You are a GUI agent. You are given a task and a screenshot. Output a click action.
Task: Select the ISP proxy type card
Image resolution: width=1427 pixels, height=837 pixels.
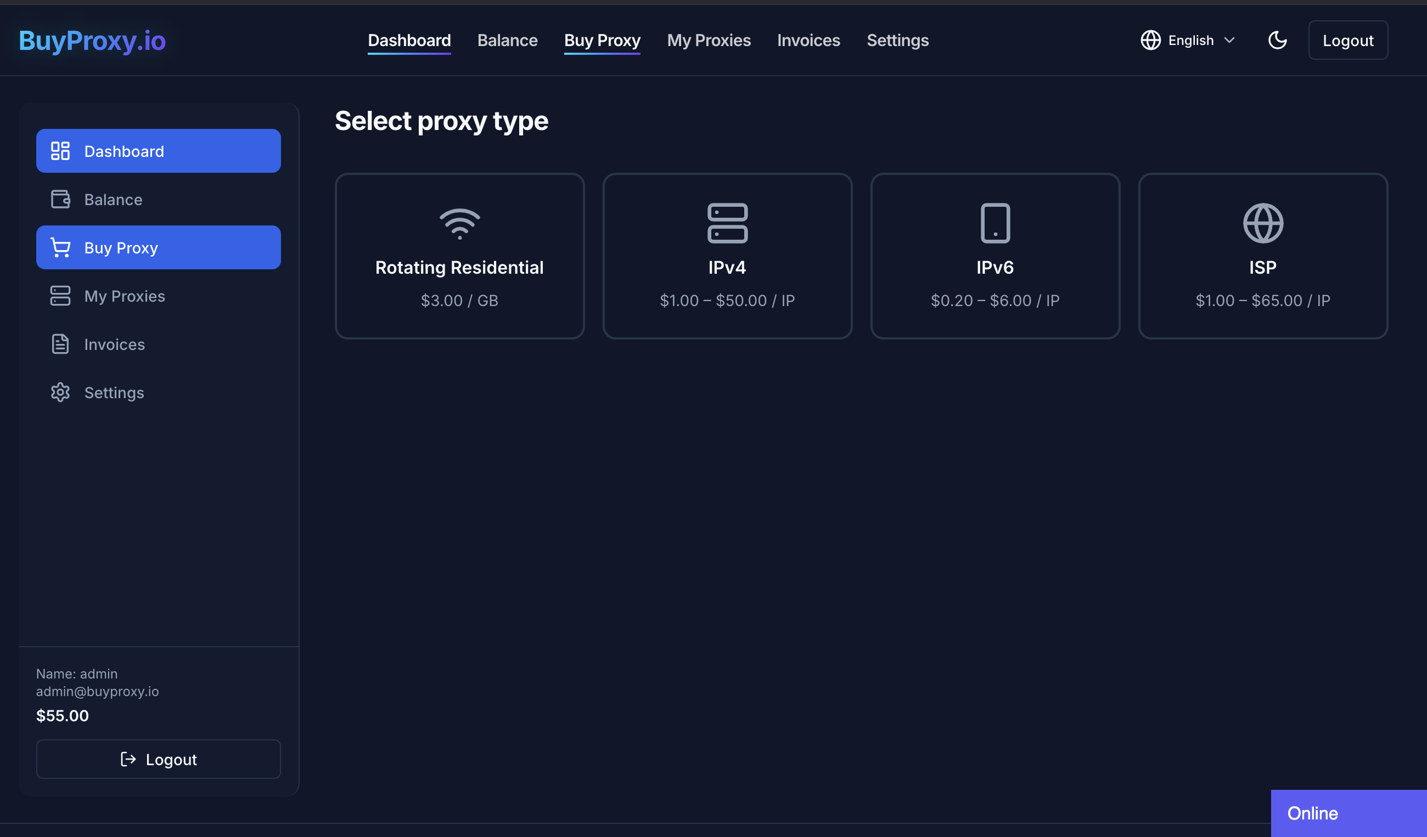(x=1263, y=256)
